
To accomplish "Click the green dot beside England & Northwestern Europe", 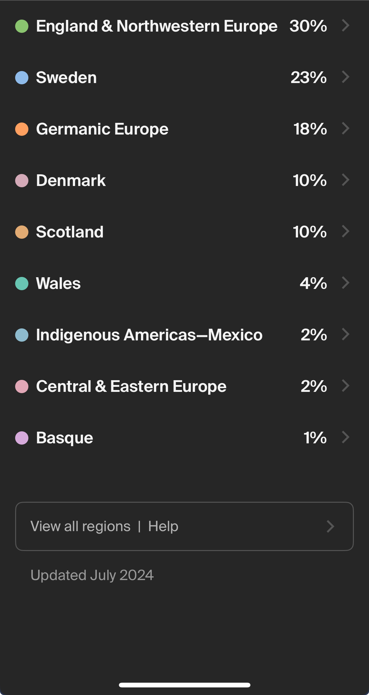I will (x=22, y=26).
